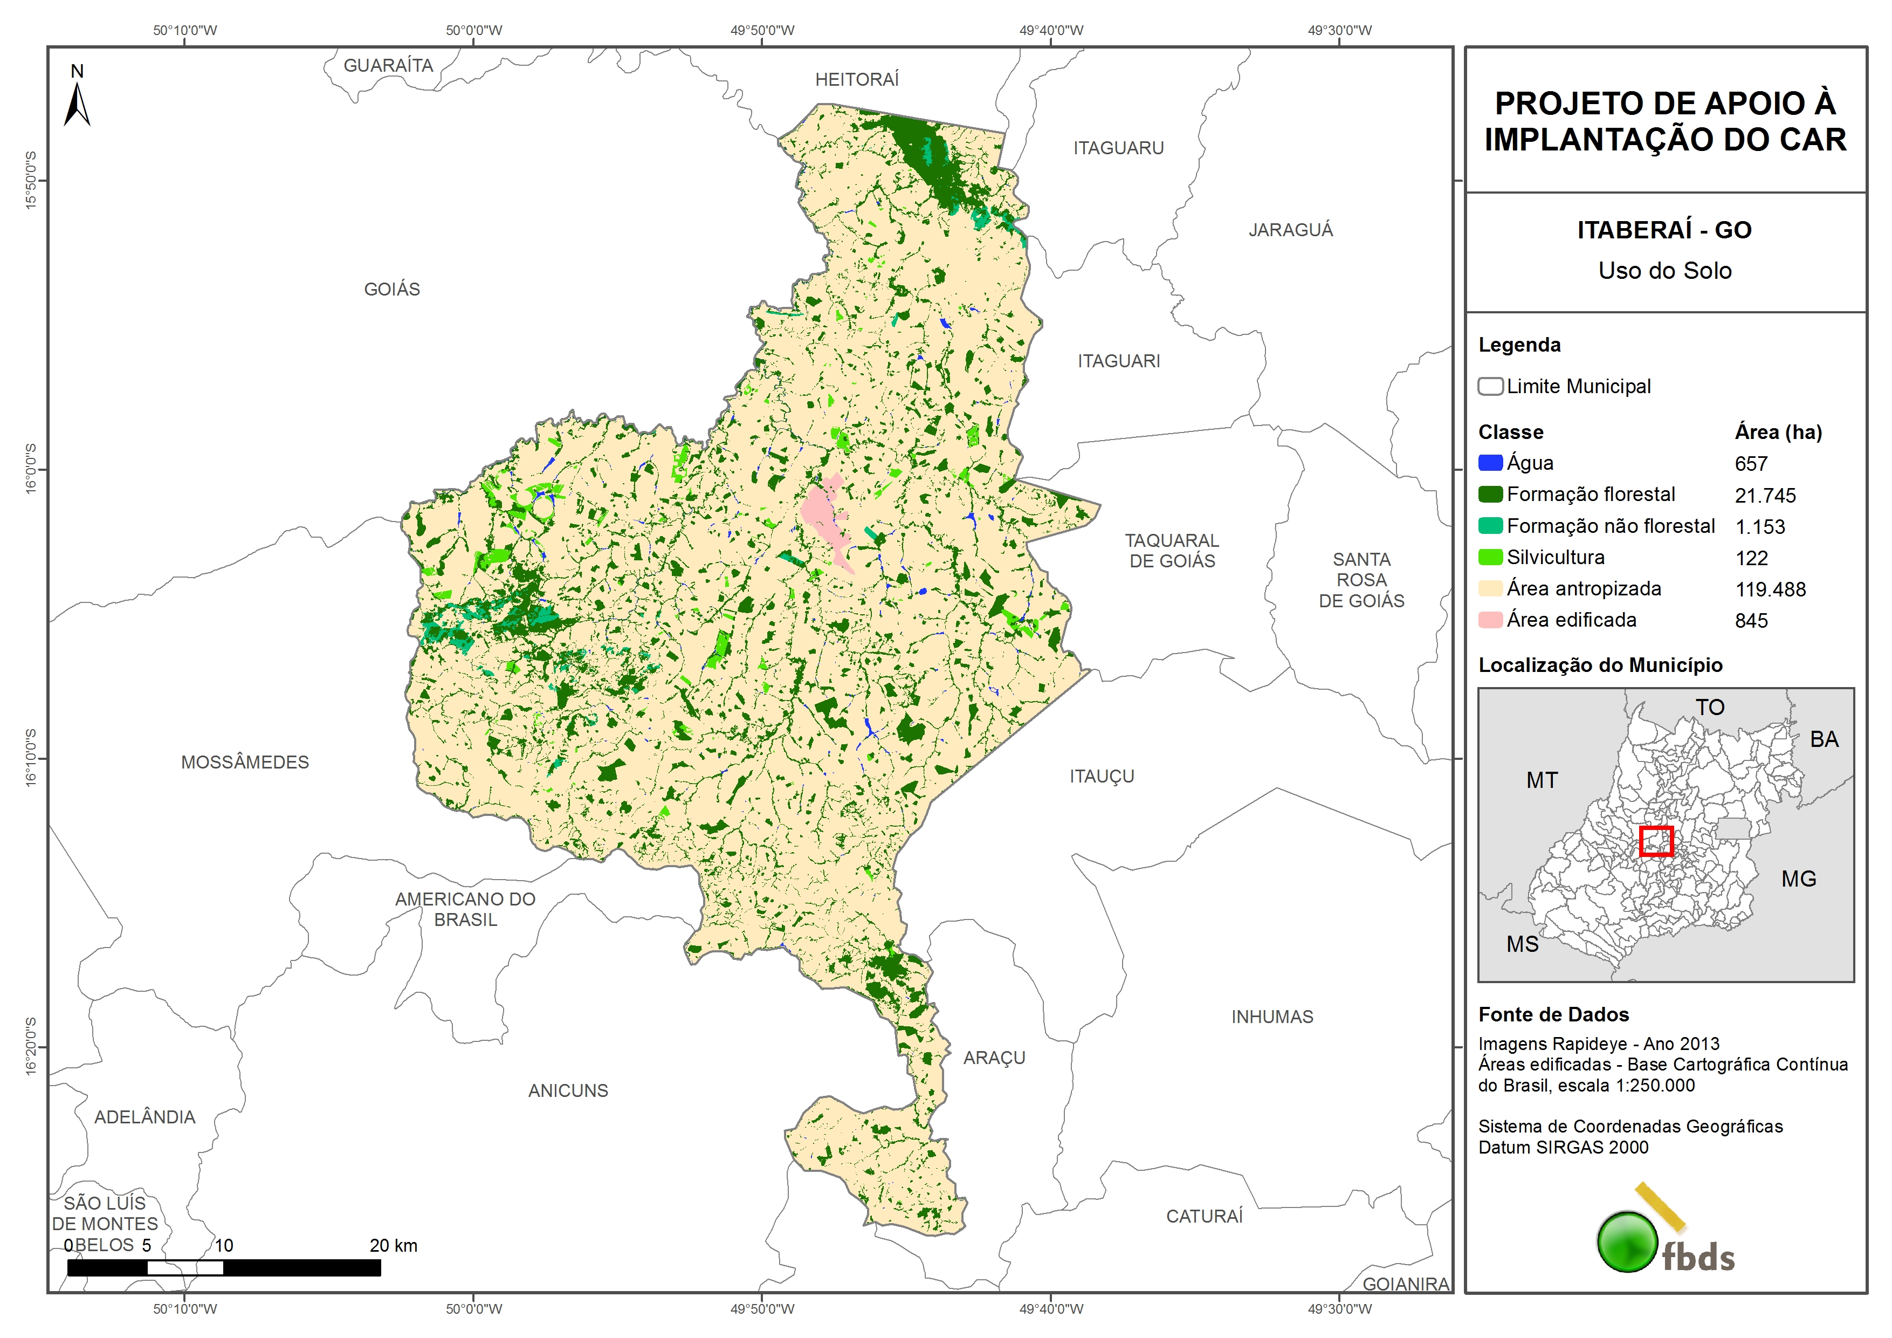Click the MG state label in inset

1798,879
